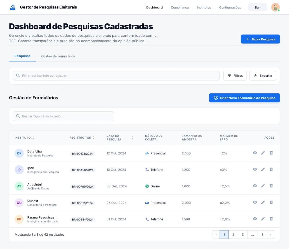
Task: Edit the Datafolha survey row
Action: (x=263, y=153)
